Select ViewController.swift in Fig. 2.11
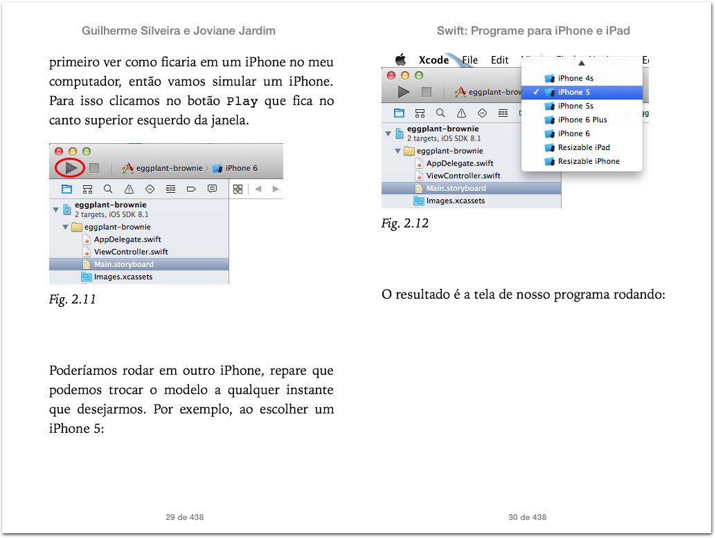 [138, 252]
